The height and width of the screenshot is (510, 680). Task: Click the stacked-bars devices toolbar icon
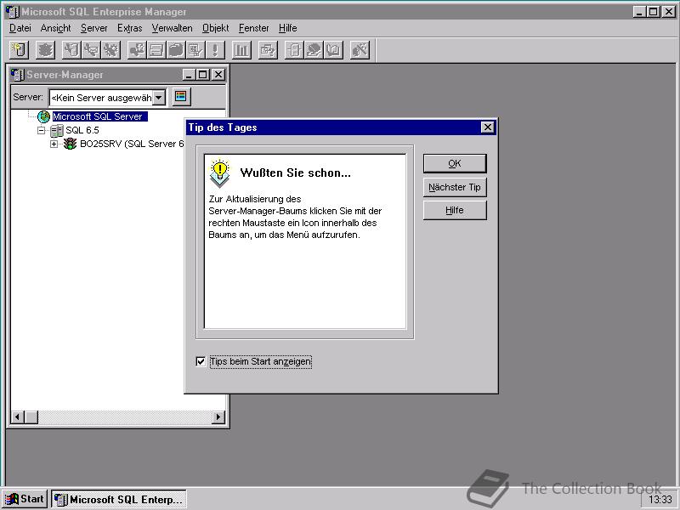click(156, 50)
